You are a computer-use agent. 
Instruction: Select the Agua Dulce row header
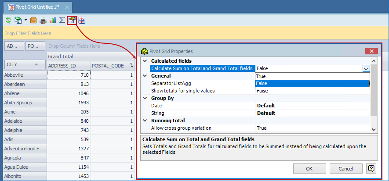[x=25, y=167]
